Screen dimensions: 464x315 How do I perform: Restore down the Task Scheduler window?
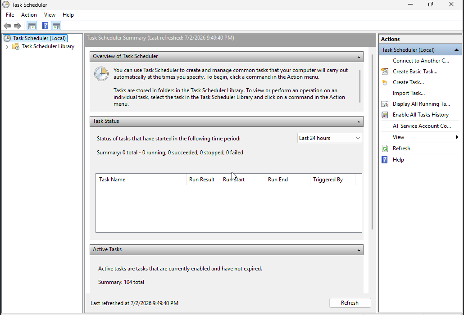[x=431, y=4]
